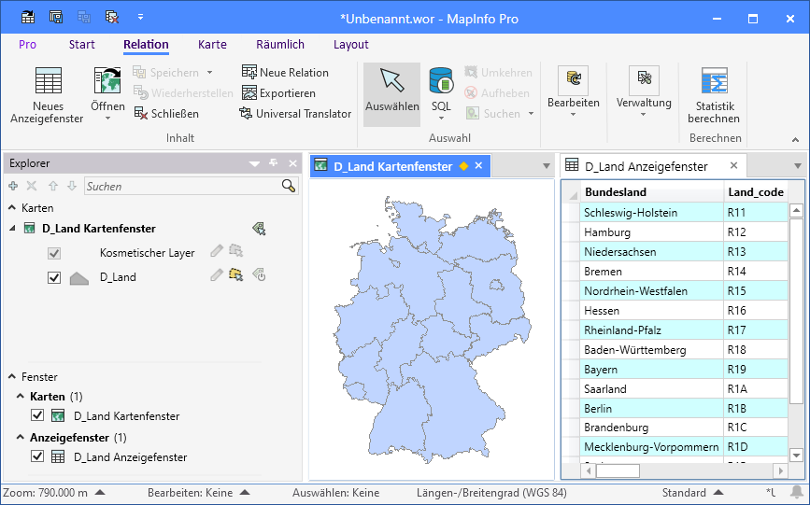Screen dimensions: 810x505
Task: Switch to the Räumlich ribbon tab
Action: [280, 45]
